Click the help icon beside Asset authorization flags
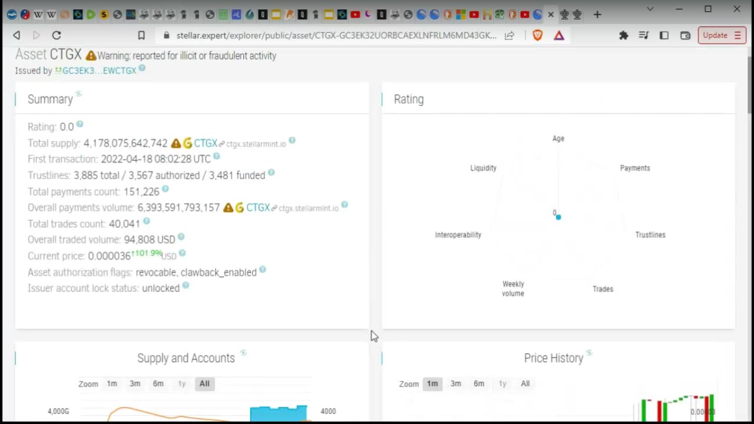Viewport: 754px width, 424px height. (x=263, y=270)
